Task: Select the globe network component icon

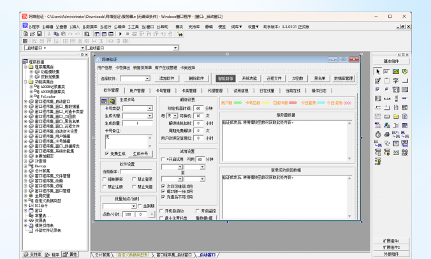Action: 387,126
